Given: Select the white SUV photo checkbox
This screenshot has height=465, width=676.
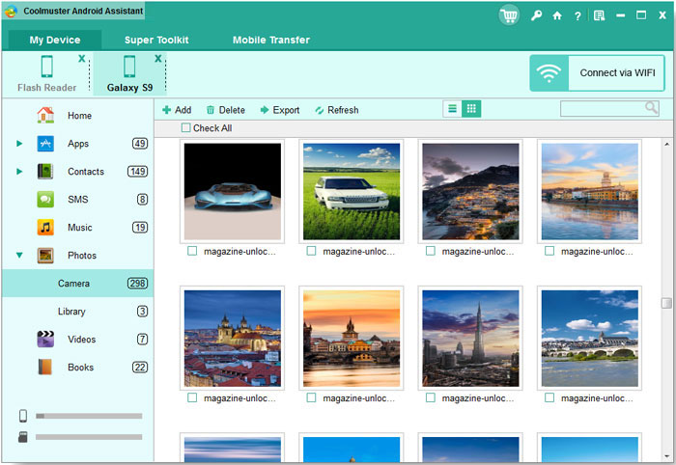Looking at the screenshot, I should pyautogui.click(x=311, y=251).
